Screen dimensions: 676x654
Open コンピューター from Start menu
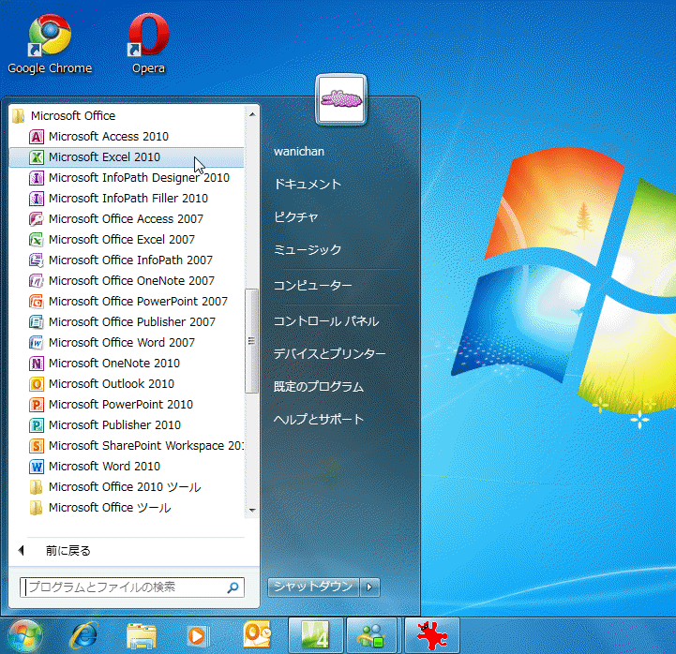(x=313, y=285)
